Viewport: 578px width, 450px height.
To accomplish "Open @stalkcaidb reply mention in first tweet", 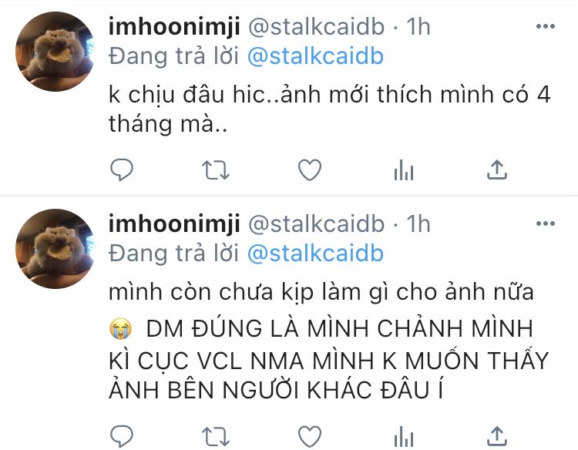I will point(315,56).
